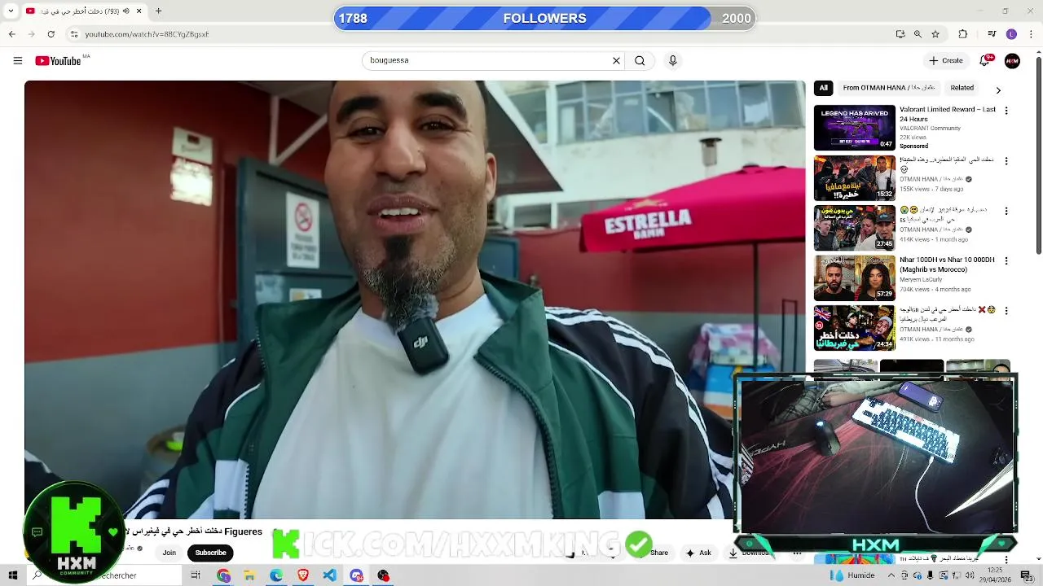Open Brave browser from taskbar
This screenshot has width=1043, height=586.
coord(303,575)
